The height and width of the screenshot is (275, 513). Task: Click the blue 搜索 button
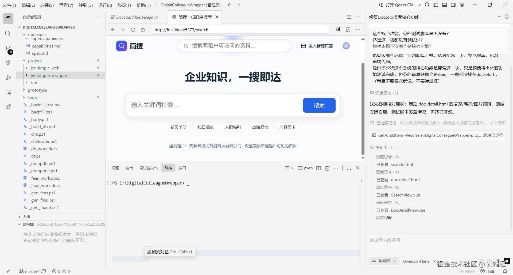(x=319, y=105)
